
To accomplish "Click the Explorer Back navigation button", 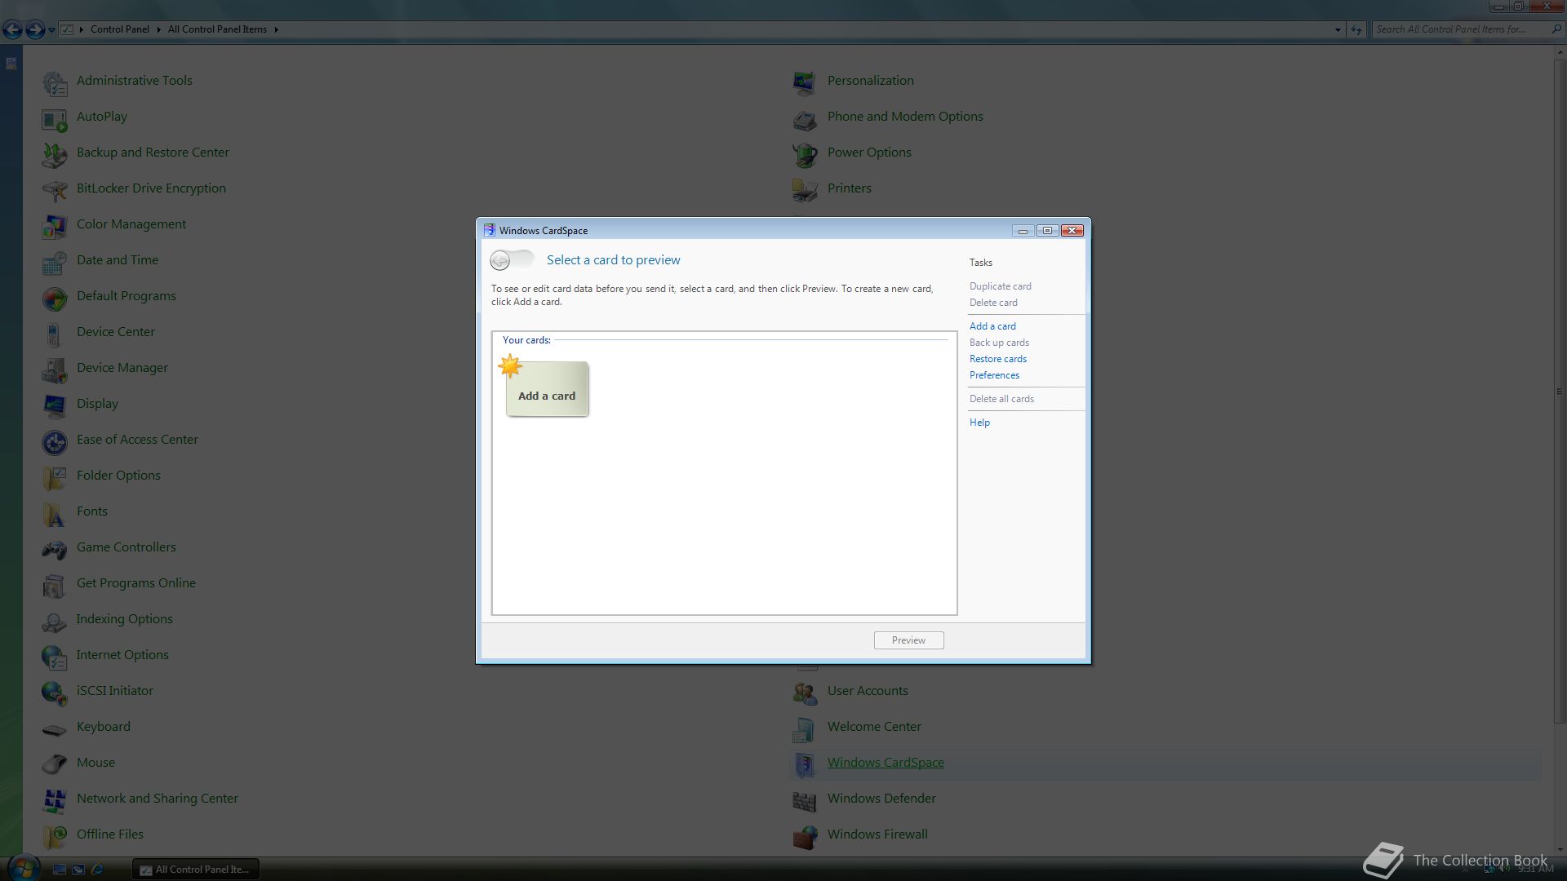I will click(12, 30).
